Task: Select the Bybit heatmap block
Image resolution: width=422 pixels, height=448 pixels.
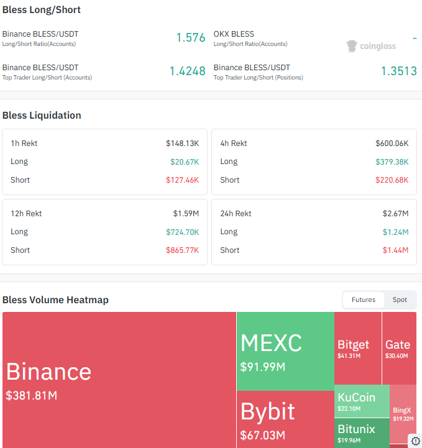Action: coord(285,419)
